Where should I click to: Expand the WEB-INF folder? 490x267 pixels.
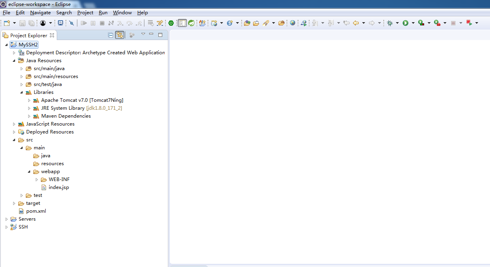point(37,179)
